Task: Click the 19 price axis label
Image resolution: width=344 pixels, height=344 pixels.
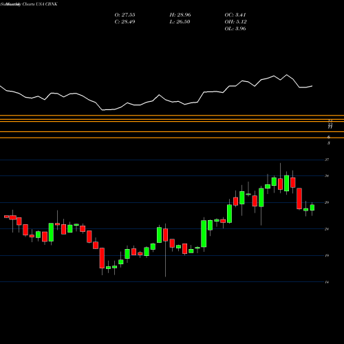Action: click(327, 255)
